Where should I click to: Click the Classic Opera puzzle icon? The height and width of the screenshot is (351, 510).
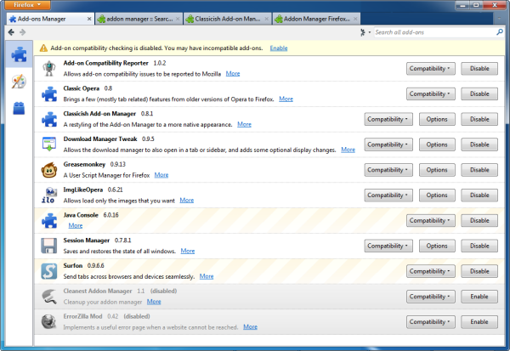[x=49, y=94]
